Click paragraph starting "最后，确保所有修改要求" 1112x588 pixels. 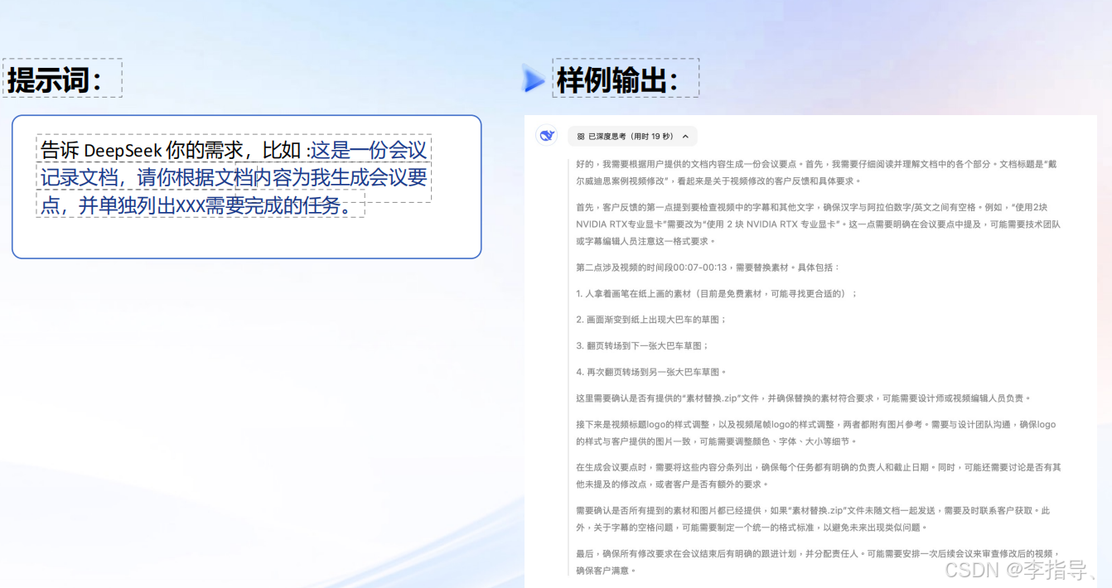(818, 561)
